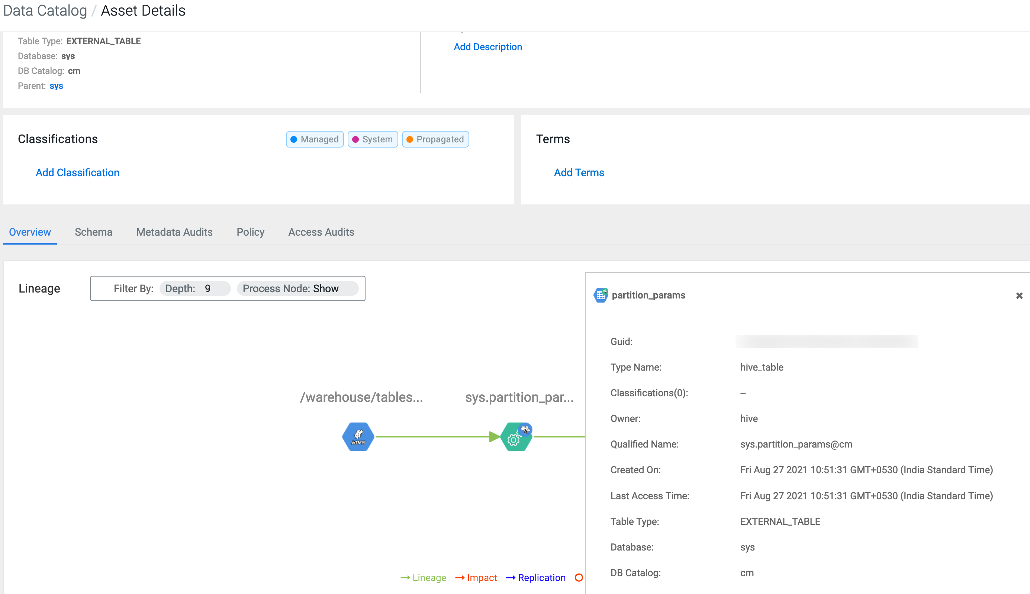
Task: Toggle the System classification filter
Action: tap(372, 139)
